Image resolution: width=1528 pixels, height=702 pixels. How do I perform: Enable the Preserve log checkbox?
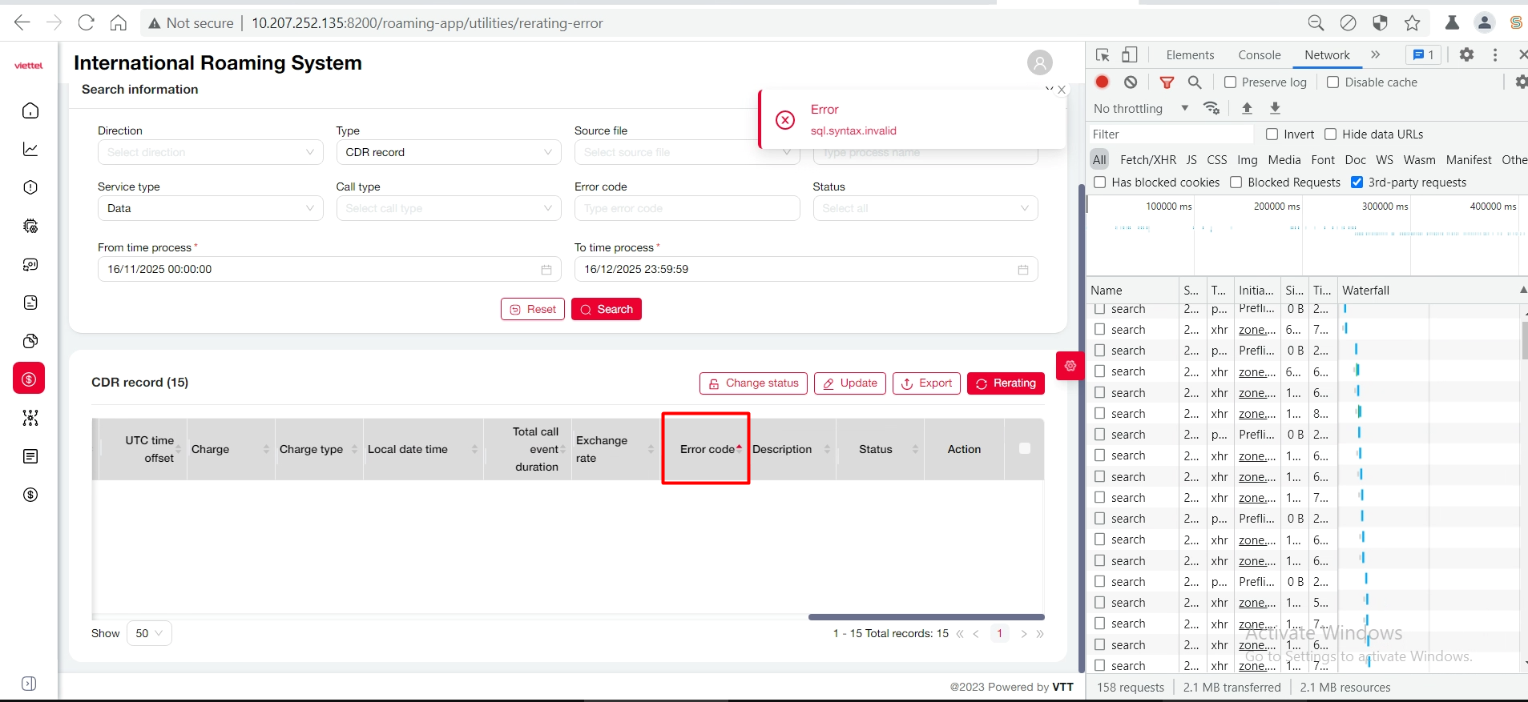[x=1231, y=82]
